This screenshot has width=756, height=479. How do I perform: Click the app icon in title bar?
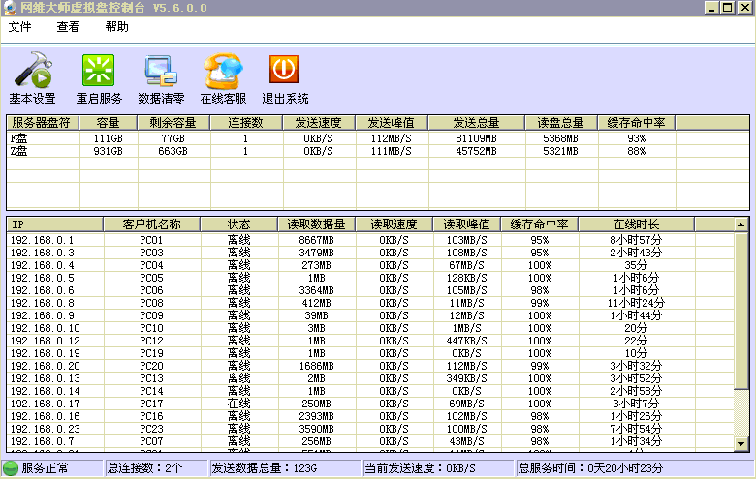(10, 8)
